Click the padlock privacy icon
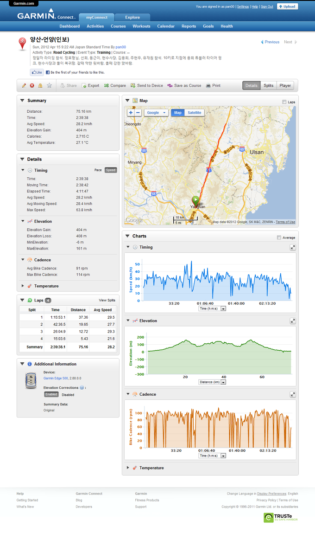Viewport: 315px width, 533px height. pyautogui.click(x=40, y=86)
